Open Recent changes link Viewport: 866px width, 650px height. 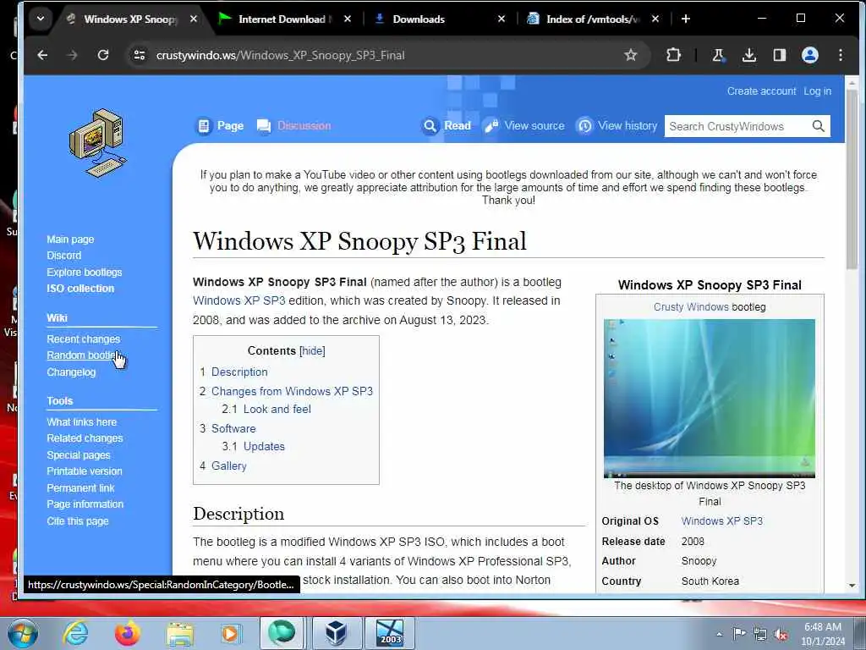coord(83,339)
